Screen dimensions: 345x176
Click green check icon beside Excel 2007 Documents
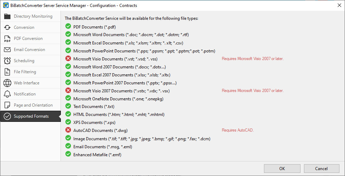coord(68,75)
